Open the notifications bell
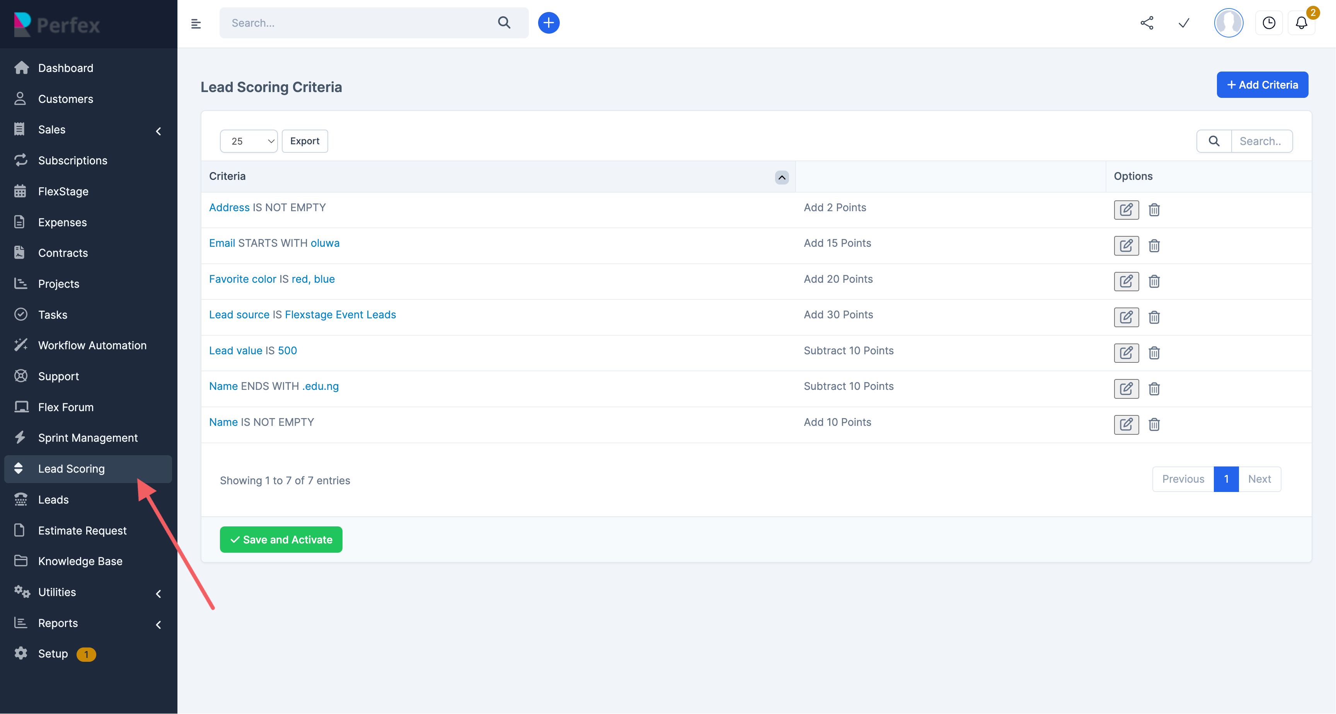The image size is (1336, 714). 1301,23
